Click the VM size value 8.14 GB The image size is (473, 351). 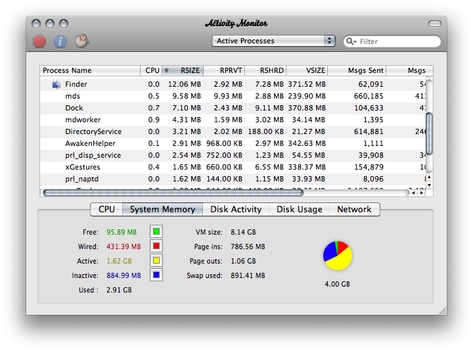[x=244, y=232]
